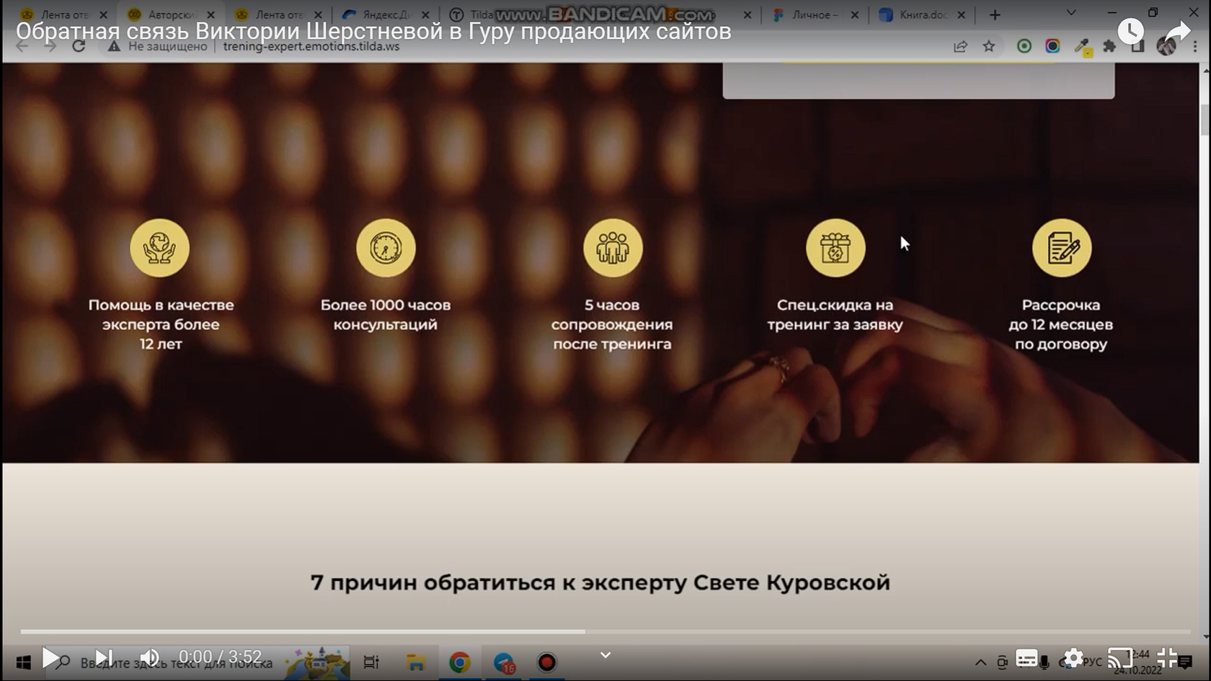
Task: Cast the video to another device
Action: click(1119, 658)
